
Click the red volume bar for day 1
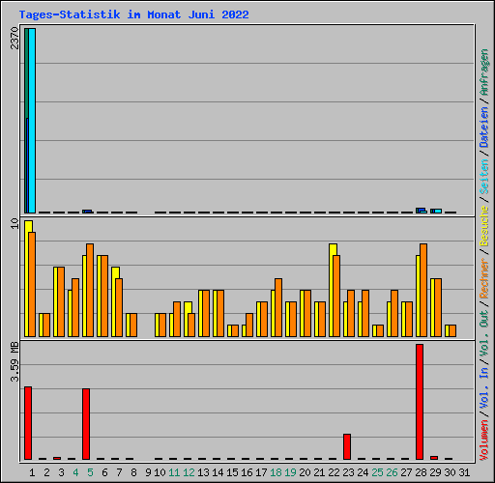coord(28,423)
